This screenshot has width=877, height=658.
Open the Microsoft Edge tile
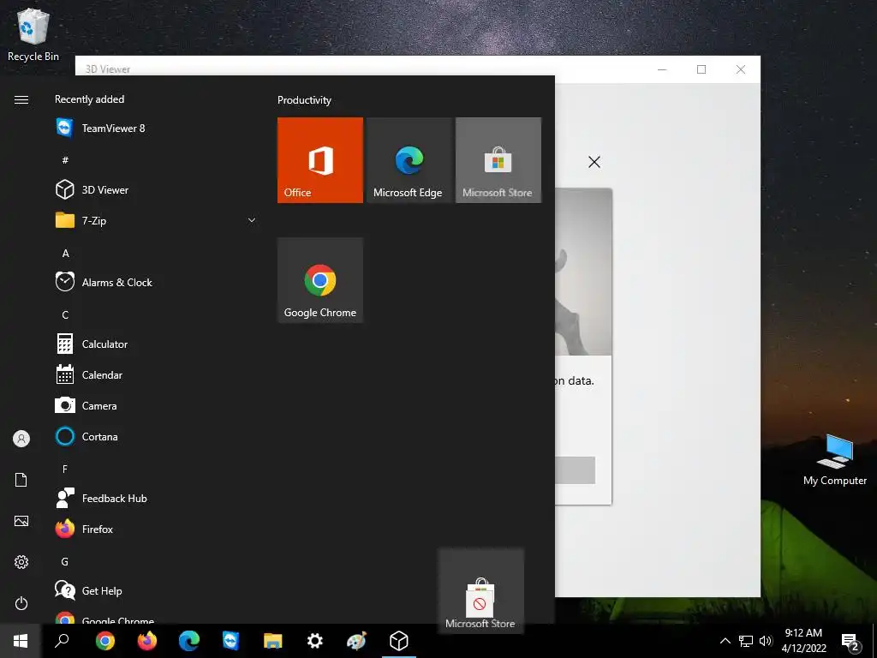point(409,160)
